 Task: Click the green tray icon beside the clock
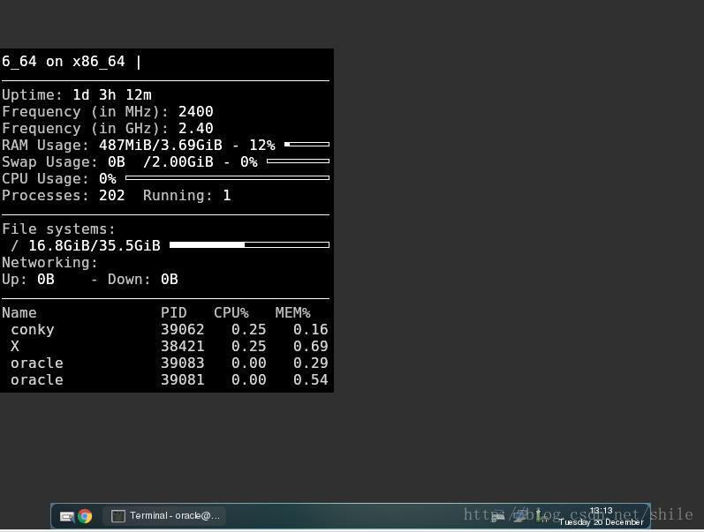tap(539, 515)
